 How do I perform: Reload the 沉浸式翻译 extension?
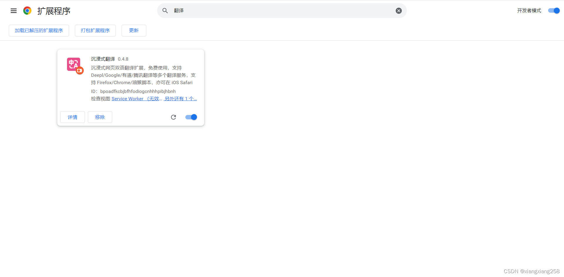[173, 117]
